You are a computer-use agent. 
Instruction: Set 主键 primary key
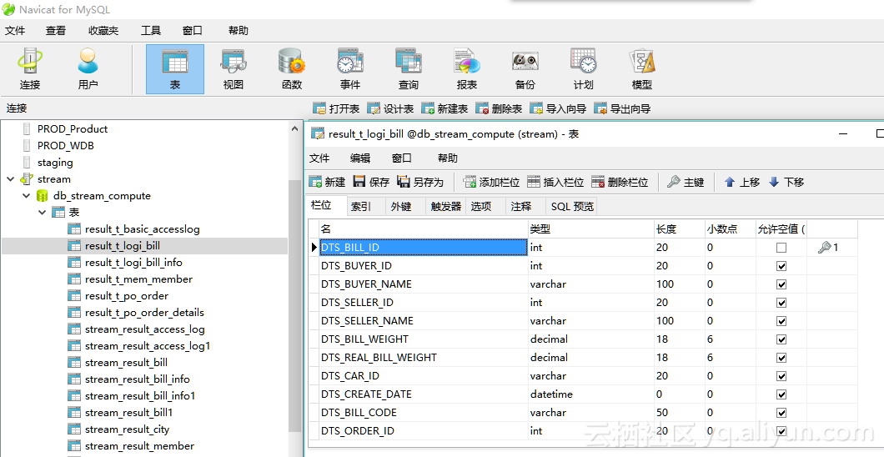(686, 182)
